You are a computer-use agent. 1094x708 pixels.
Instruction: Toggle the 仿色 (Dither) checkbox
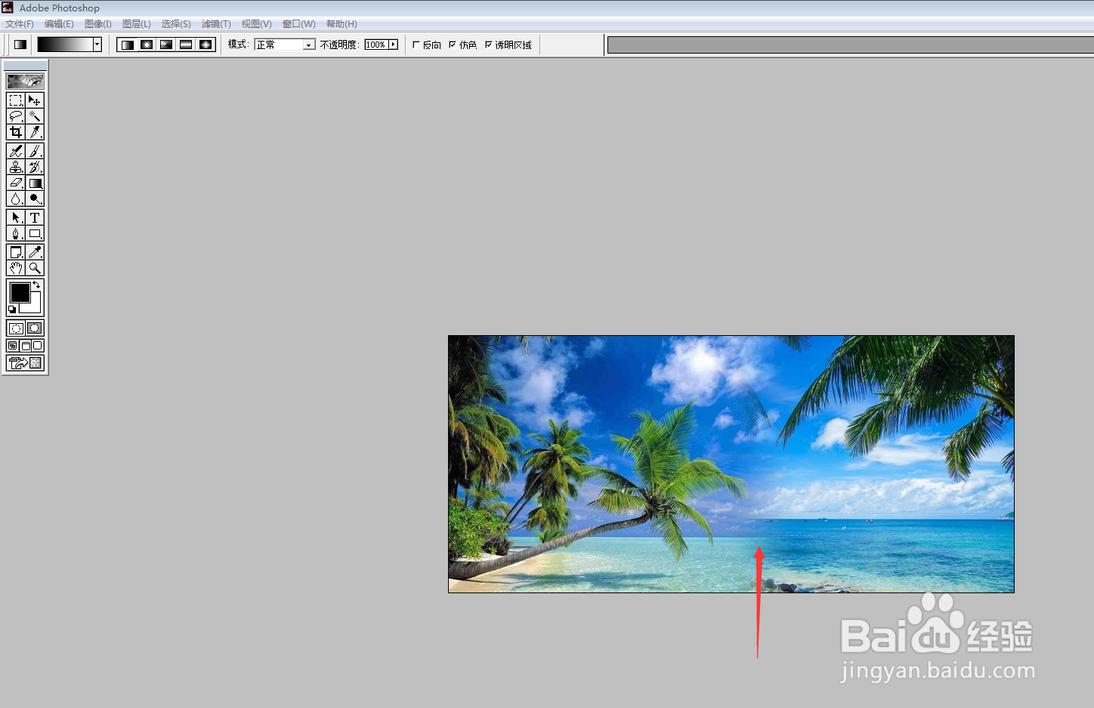point(453,45)
